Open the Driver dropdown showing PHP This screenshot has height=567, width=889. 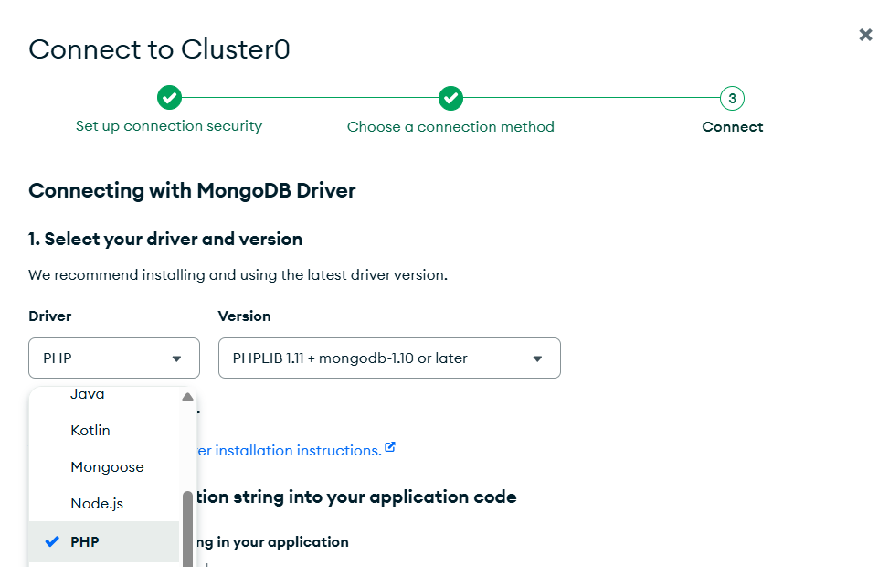pos(114,358)
